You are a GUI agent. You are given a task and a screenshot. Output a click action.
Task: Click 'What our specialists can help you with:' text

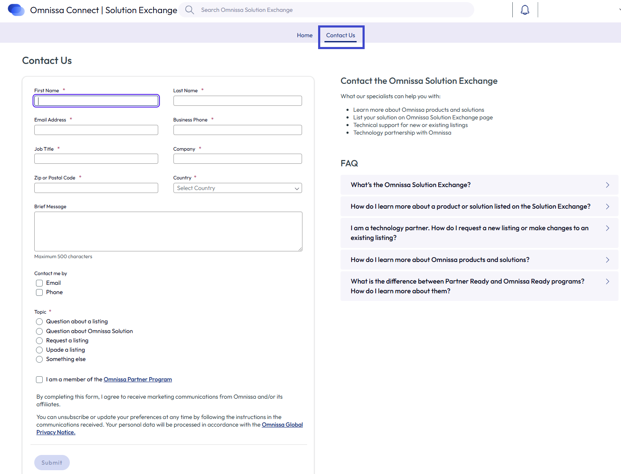coord(390,96)
